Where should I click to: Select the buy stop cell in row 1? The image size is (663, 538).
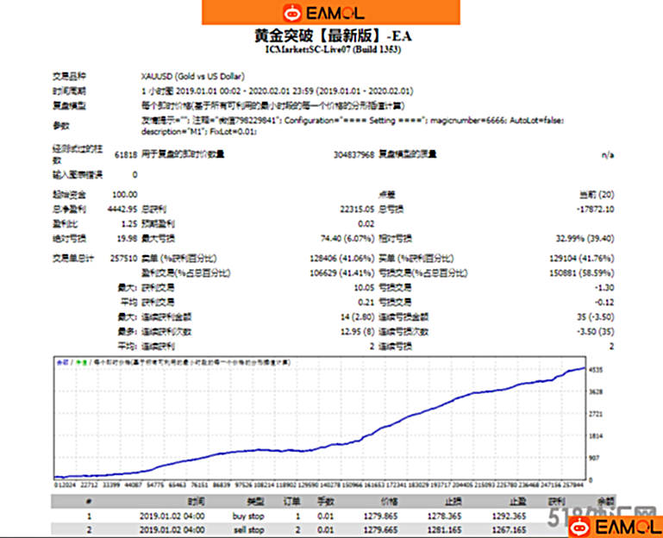[x=248, y=516]
